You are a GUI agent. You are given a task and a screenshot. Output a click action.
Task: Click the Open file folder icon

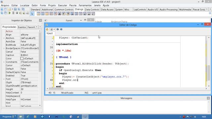point(10,9)
